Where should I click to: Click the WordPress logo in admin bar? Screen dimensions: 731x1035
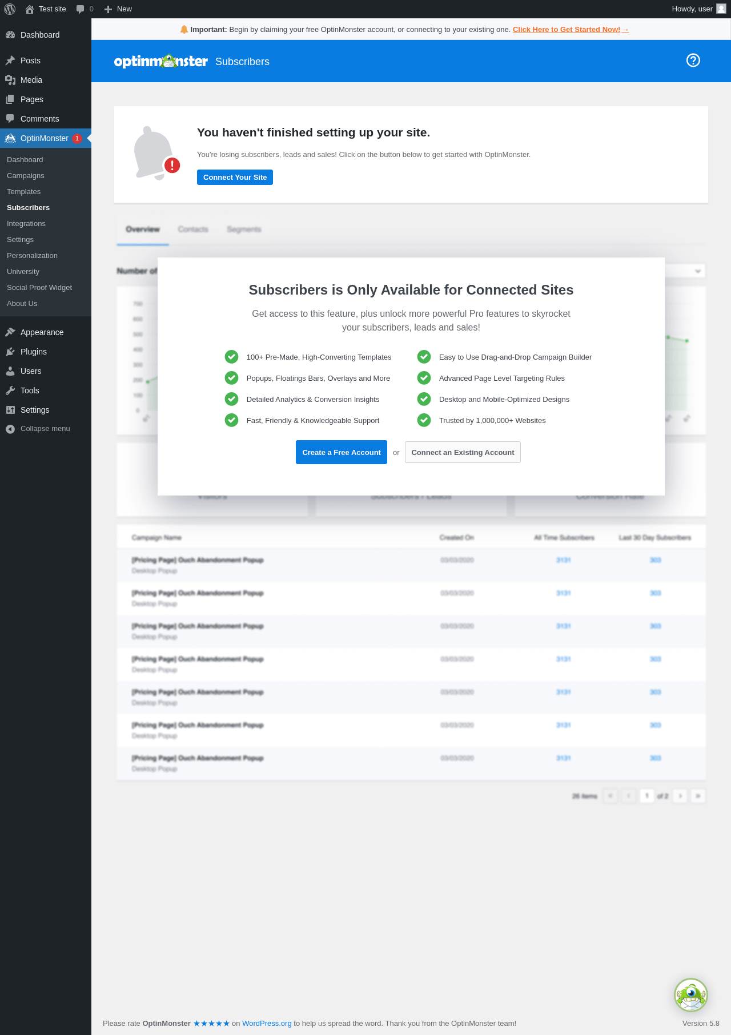pyautogui.click(x=10, y=9)
